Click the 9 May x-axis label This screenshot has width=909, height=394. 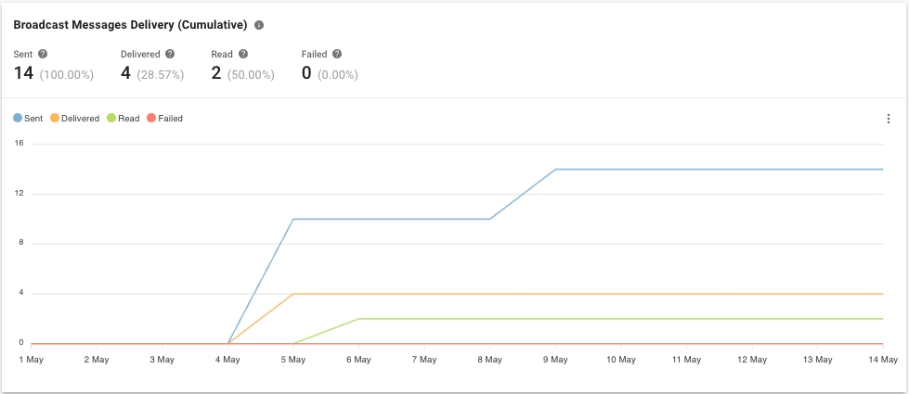tap(555, 359)
